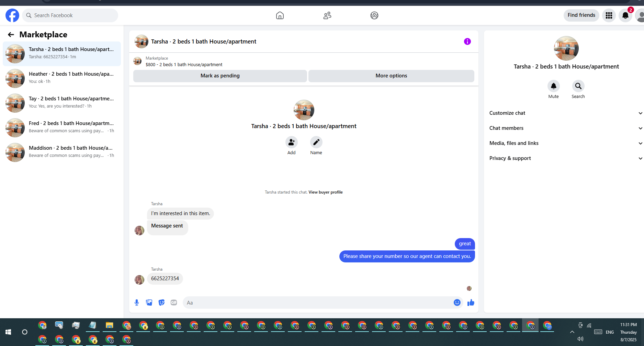The image size is (644, 346).
Task: Expand Chat members section
Action: pos(566,128)
